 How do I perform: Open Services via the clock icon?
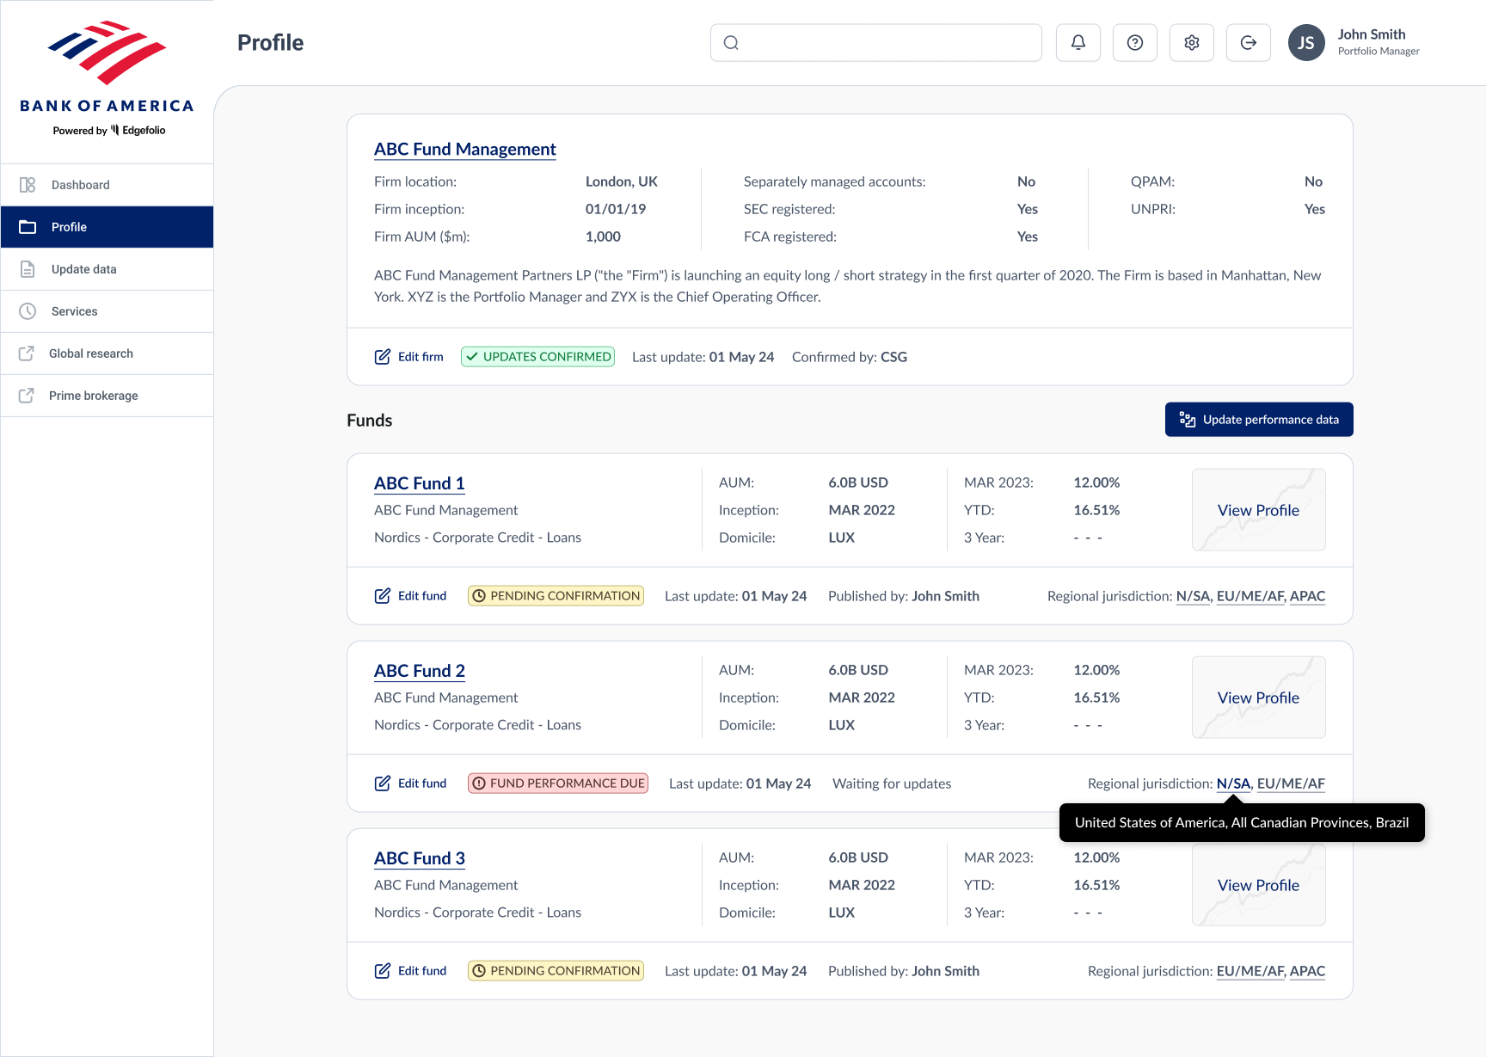28,310
